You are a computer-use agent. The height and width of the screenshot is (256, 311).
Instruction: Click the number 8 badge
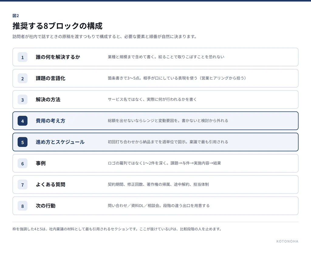click(22, 206)
